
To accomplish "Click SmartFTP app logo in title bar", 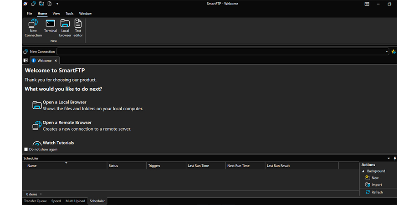I will tap(26, 4).
